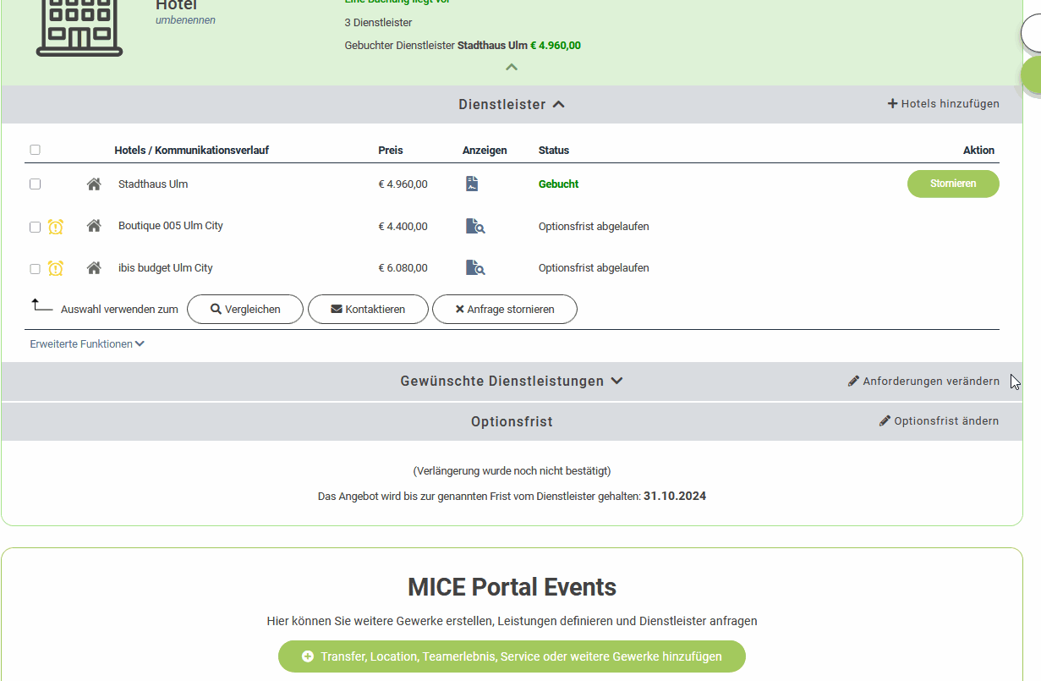Click the Preis column header

[391, 151]
